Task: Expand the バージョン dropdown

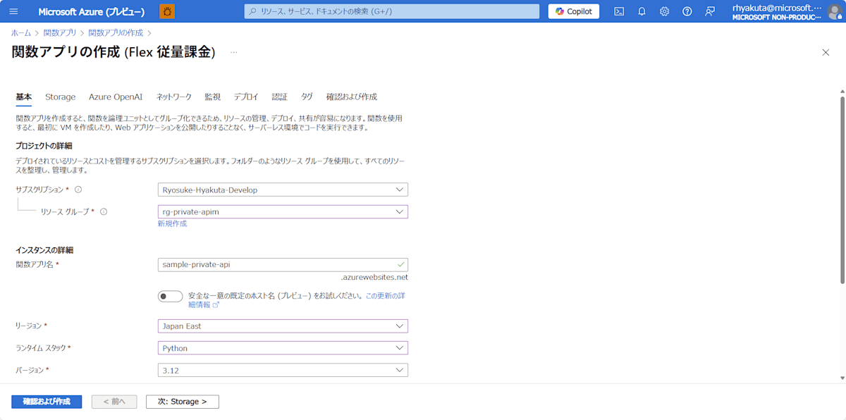Action: (x=283, y=370)
